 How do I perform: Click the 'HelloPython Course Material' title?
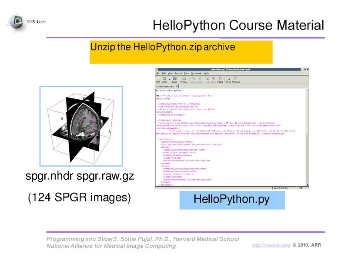pyautogui.click(x=238, y=25)
